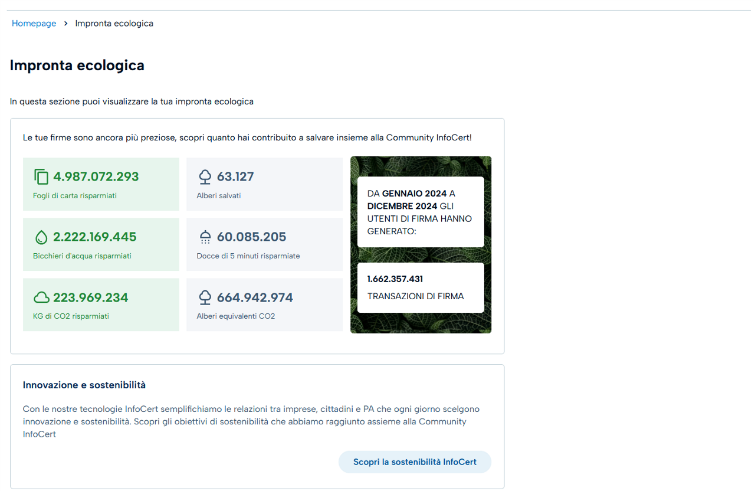Click the 2.222.169.445 water glasses value
Viewport: 755px width, 491px height.
pyautogui.click(x=95, y=237)
